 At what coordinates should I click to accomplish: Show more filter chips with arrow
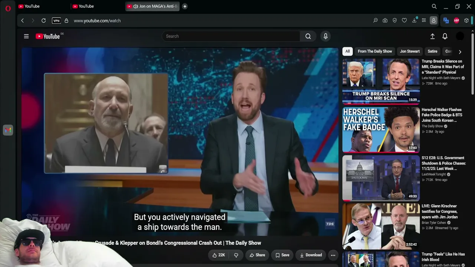(460, 52)
